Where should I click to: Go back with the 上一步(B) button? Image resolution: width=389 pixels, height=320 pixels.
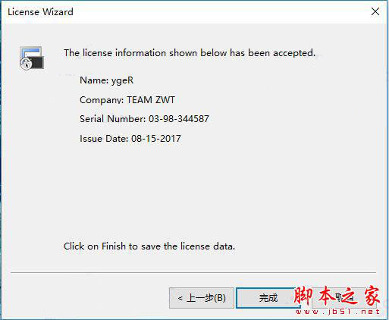click(202, 298)
